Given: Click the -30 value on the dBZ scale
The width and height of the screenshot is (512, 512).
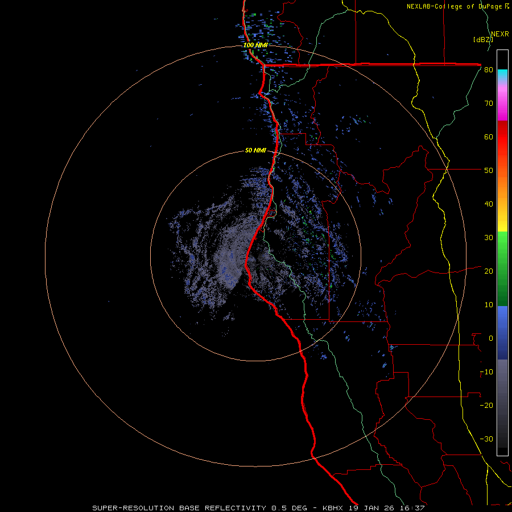Looking at the screenshot, I should [x=486, y=439].
